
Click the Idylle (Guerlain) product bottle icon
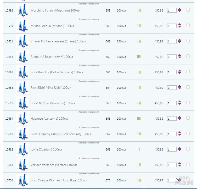point(22,149)
